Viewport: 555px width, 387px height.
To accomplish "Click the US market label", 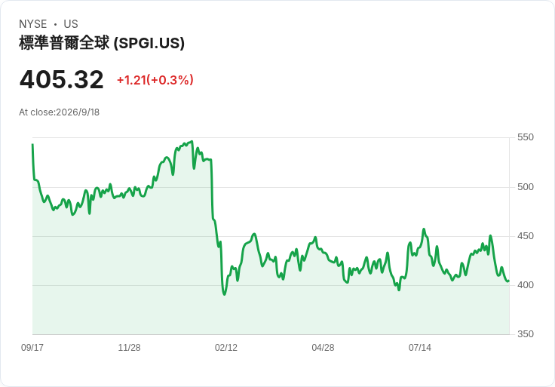I will click(x=71, y=24).
